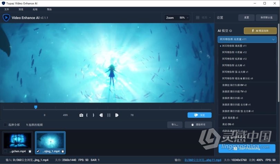The image size is (280, 164).
Task: Open the 预览 menu
Action: click(x=21, y=9)
